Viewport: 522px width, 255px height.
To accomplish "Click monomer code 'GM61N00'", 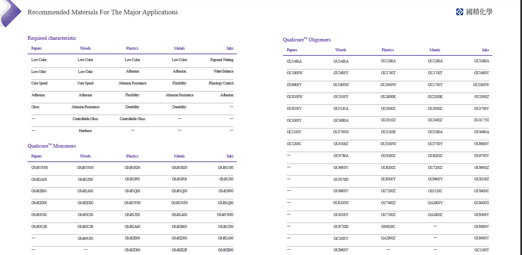I will click(x=225, y=168).
